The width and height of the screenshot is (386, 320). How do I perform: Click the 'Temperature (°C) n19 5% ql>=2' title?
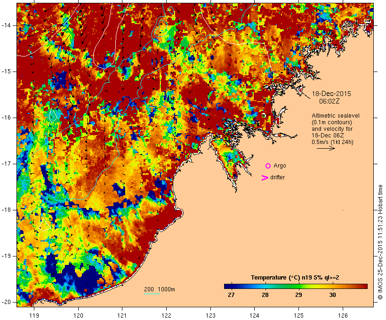pyautogui.click(x=295, y=278)
